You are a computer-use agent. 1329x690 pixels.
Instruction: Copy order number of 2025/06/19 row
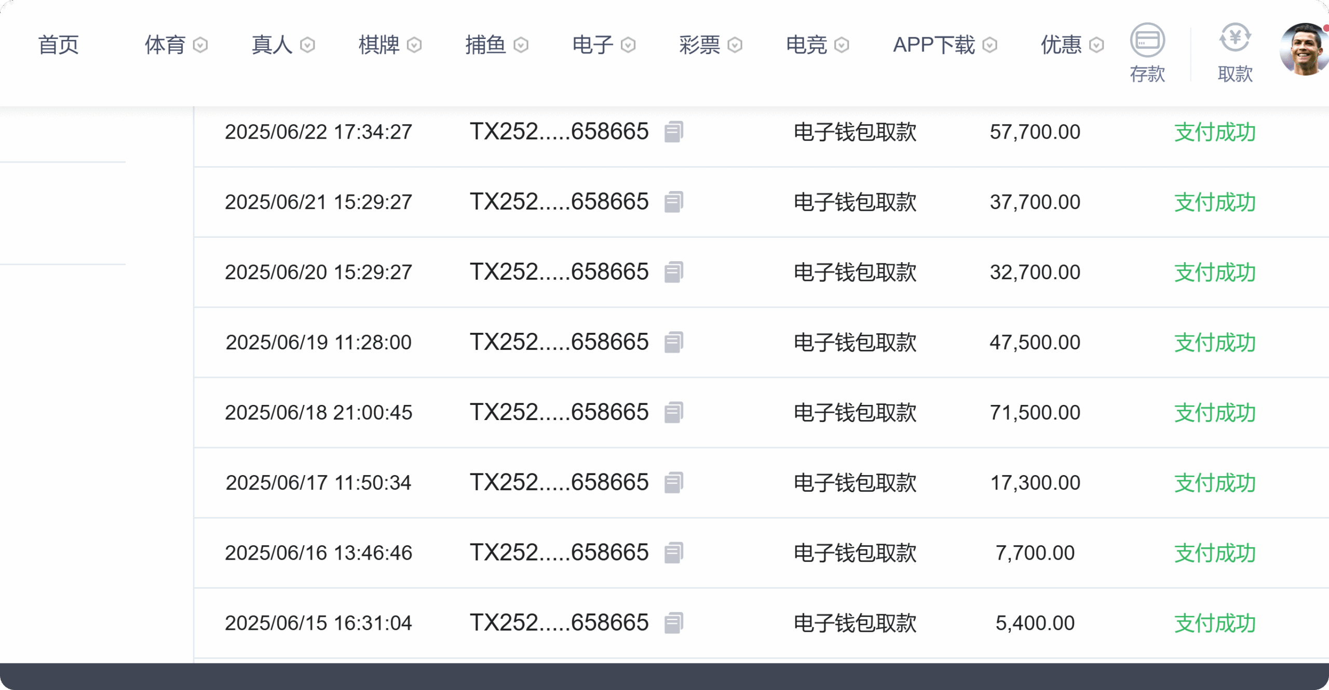tap(674, 342)
